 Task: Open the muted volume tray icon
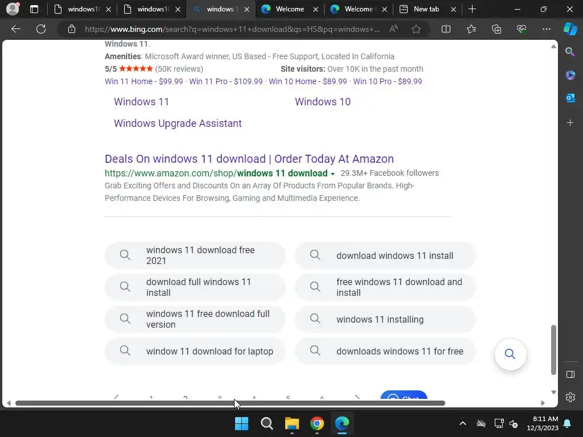pyautogui.click(x=514, y=423)
